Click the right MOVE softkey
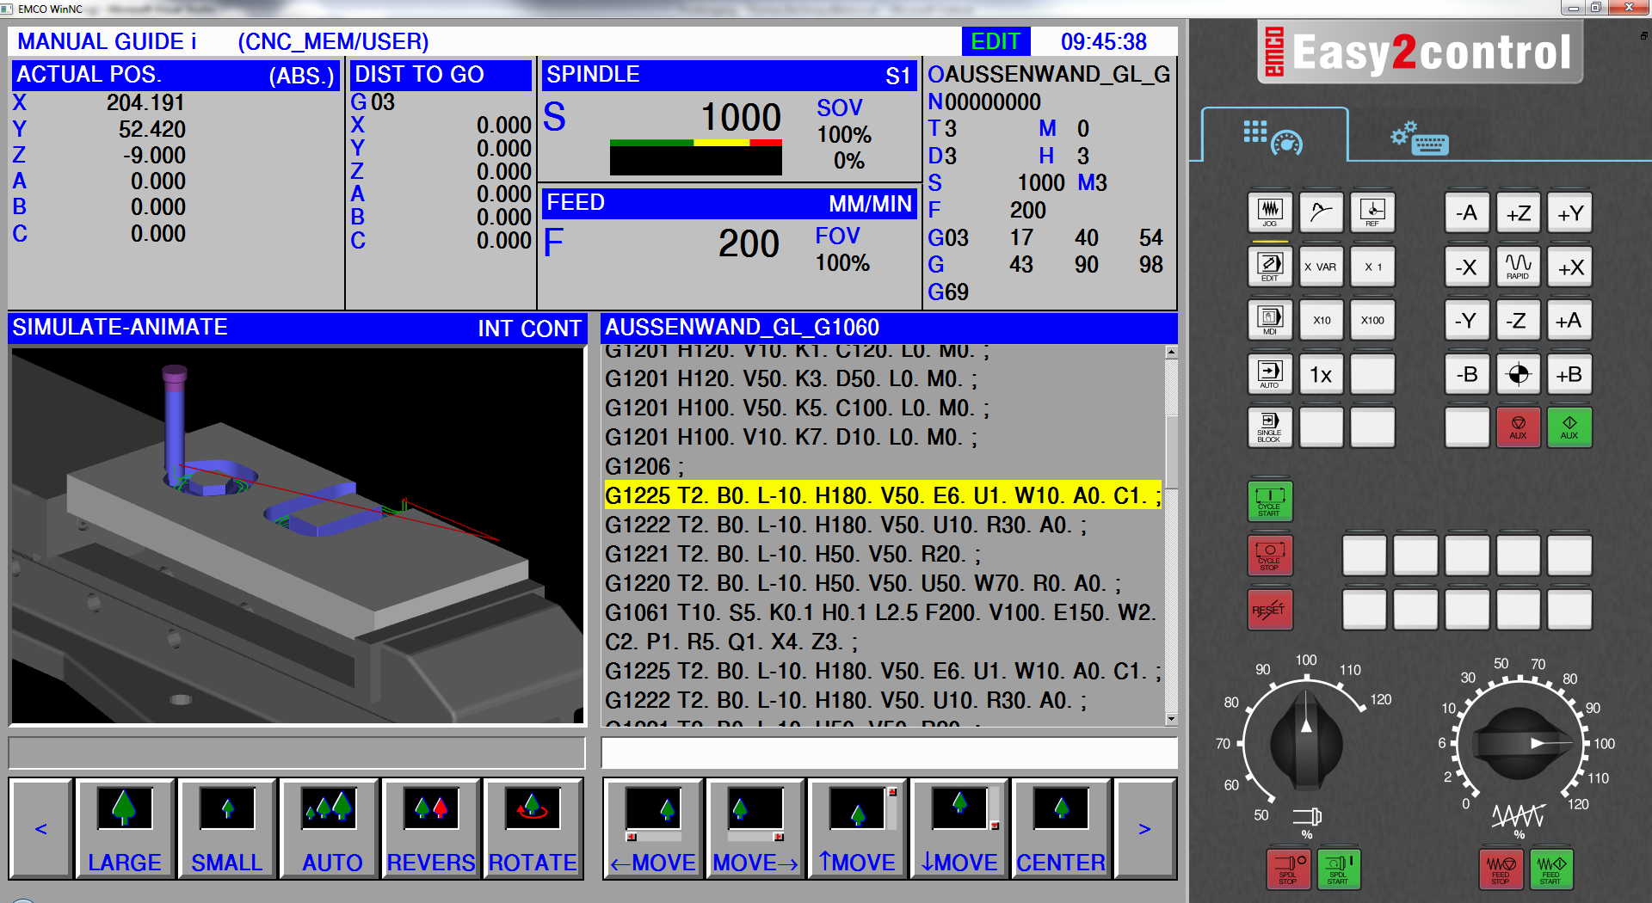The height and width of the screenshot is (903, 1652). click(x=755, y=828)
